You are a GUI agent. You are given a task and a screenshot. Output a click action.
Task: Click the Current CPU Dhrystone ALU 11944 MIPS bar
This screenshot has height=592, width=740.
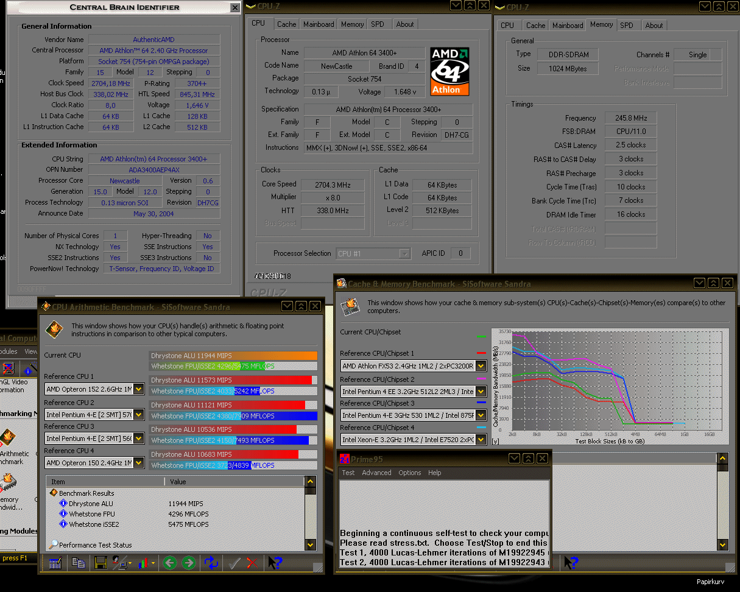point(233,356)
